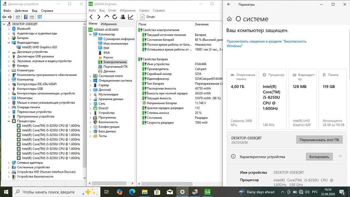Expand the Клавиатуры node
The image size is (350, 197).
tap(9, 70)
